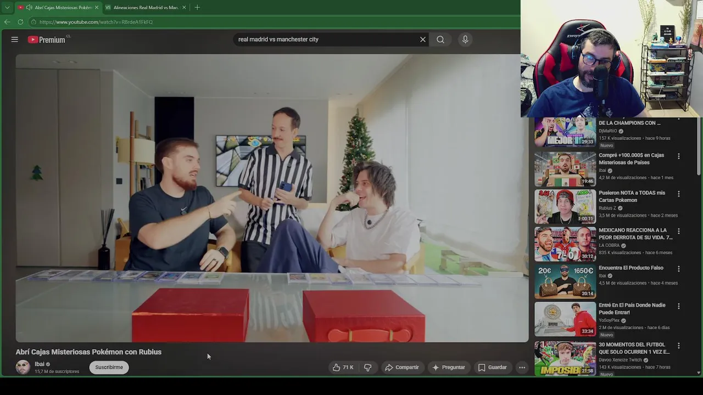Screen dimensions: 703x395
Task: Open MEXICANO REACCIONA A LA PEOR DERROTA thumbnail
Action: (565, 244)
